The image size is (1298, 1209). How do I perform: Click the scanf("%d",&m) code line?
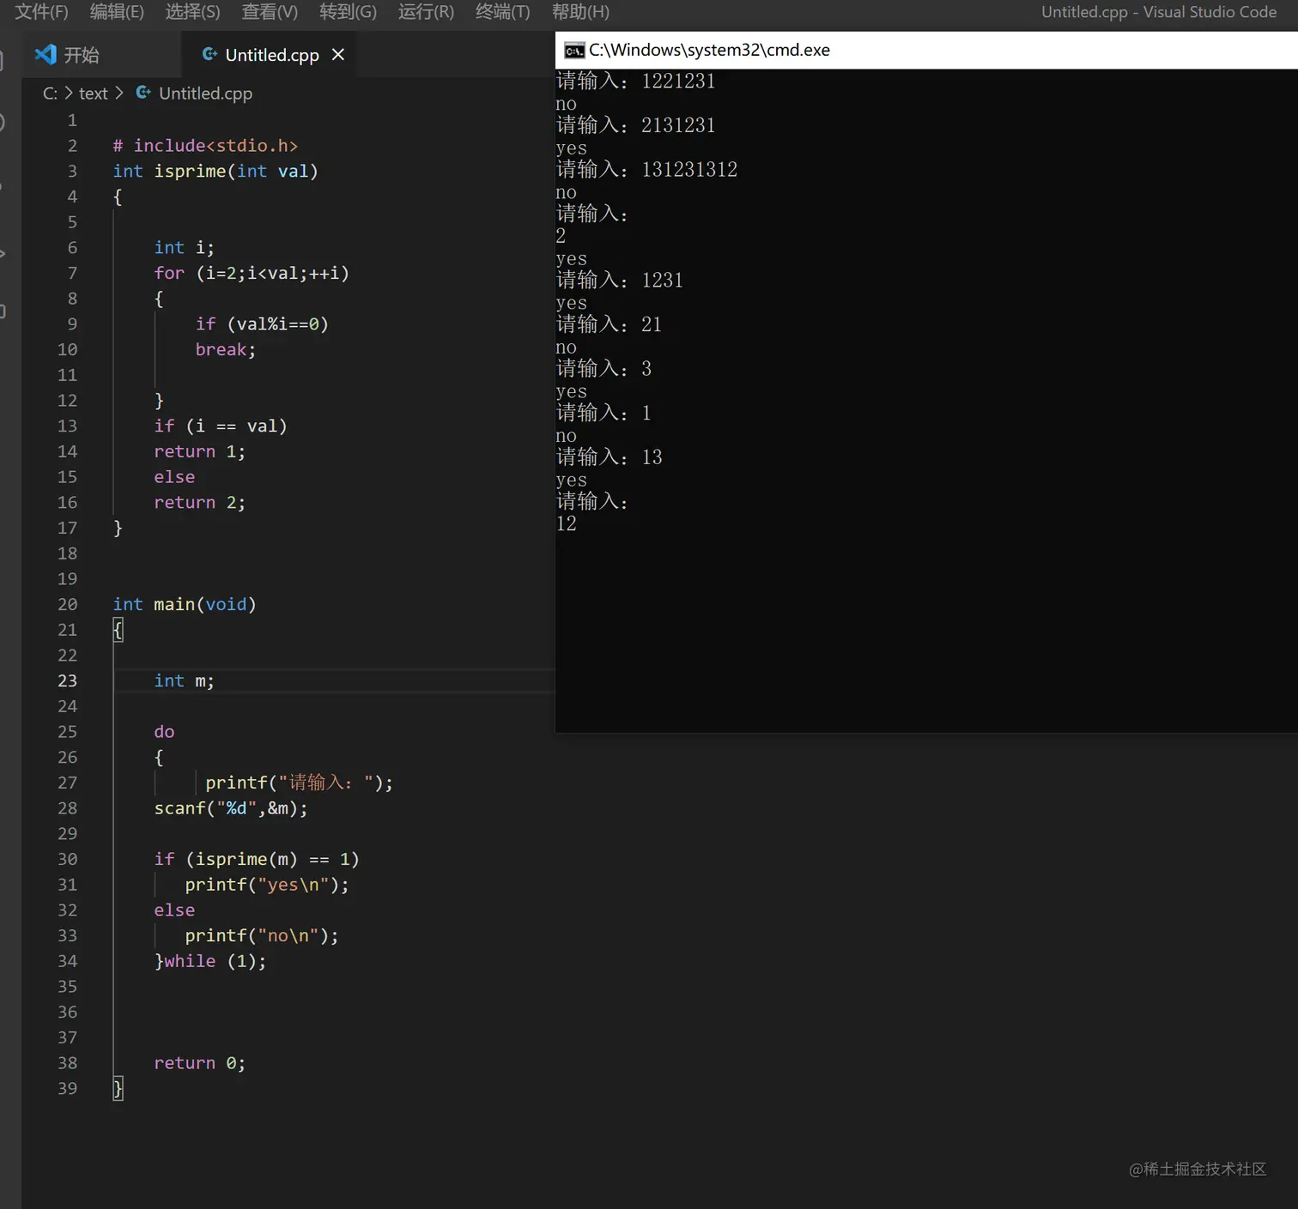click(x=231, y=808)
